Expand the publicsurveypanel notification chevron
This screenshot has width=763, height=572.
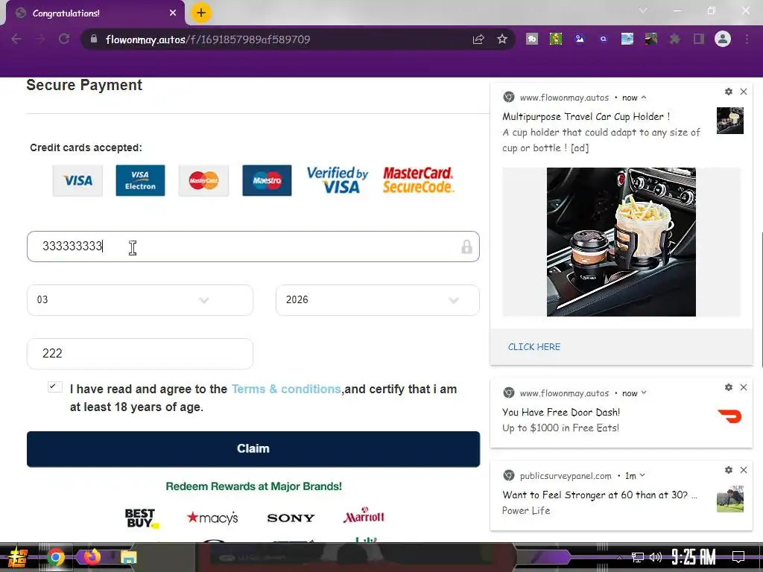(x=642, y=475)
